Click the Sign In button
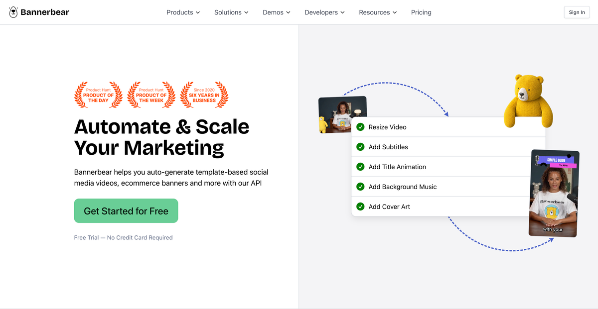Viewport: 598px width, 309px height. tap(577, 12)
